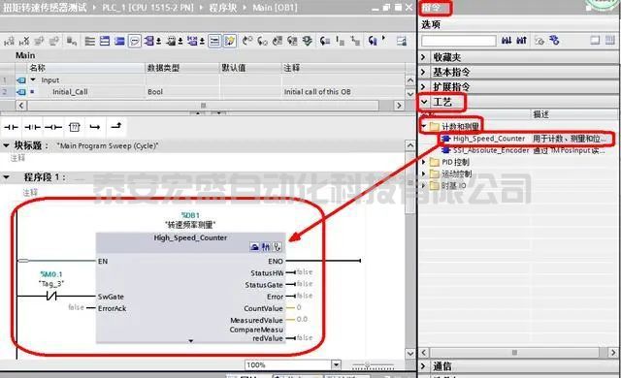This screenshot has height=378, width=621.
Task: Open High_Speed_Counter diagnostics icon
Action: 278,247
